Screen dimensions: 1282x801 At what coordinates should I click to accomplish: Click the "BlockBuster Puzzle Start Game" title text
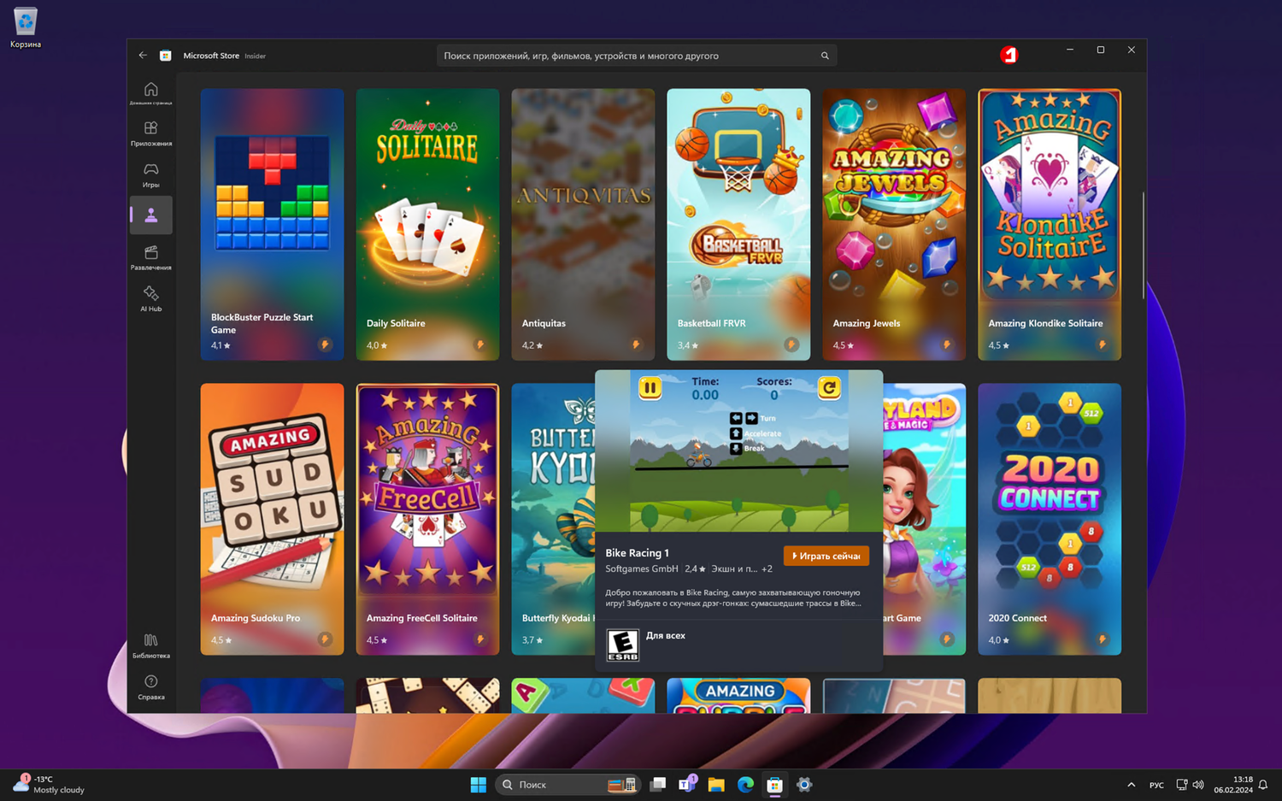(262, 323)
